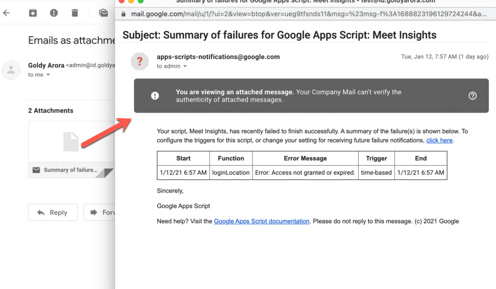496x289 pixels.
Task: Click 'Error: Access not granted or expired.' cell
Action: [x=305, y=173]
